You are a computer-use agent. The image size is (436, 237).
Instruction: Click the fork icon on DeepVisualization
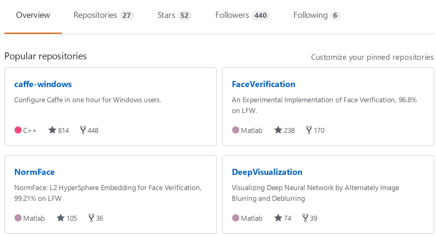click(305, 218)
